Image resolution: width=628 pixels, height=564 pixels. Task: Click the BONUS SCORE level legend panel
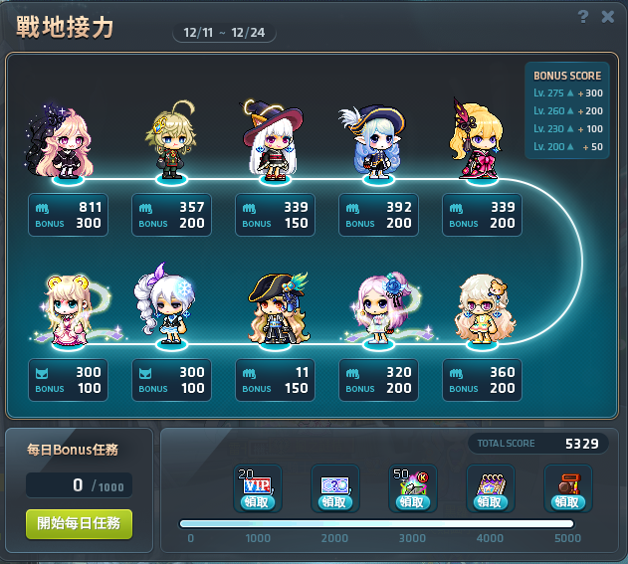coord(567,110)
